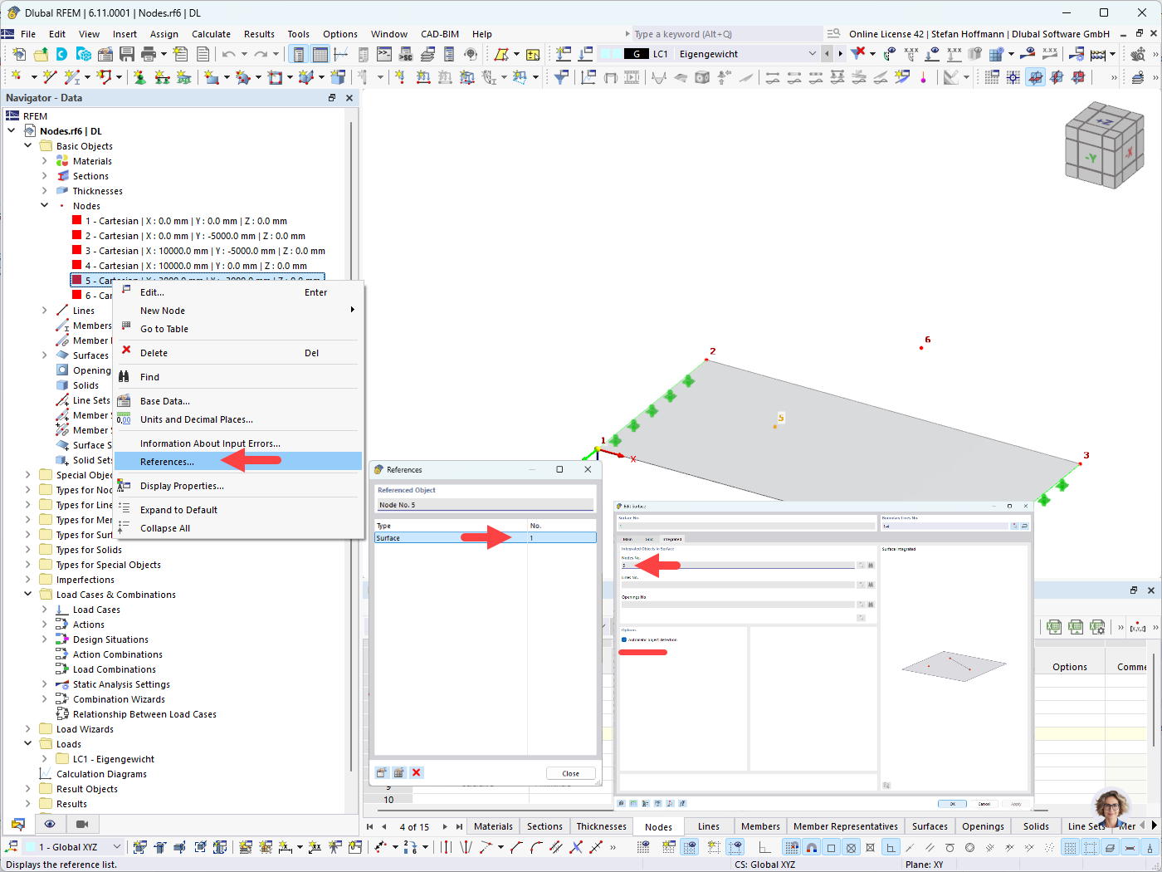Toggle Automatic object detection checkbox in Edit Surface
The image size is (1162, 872).
coord(624,639)
